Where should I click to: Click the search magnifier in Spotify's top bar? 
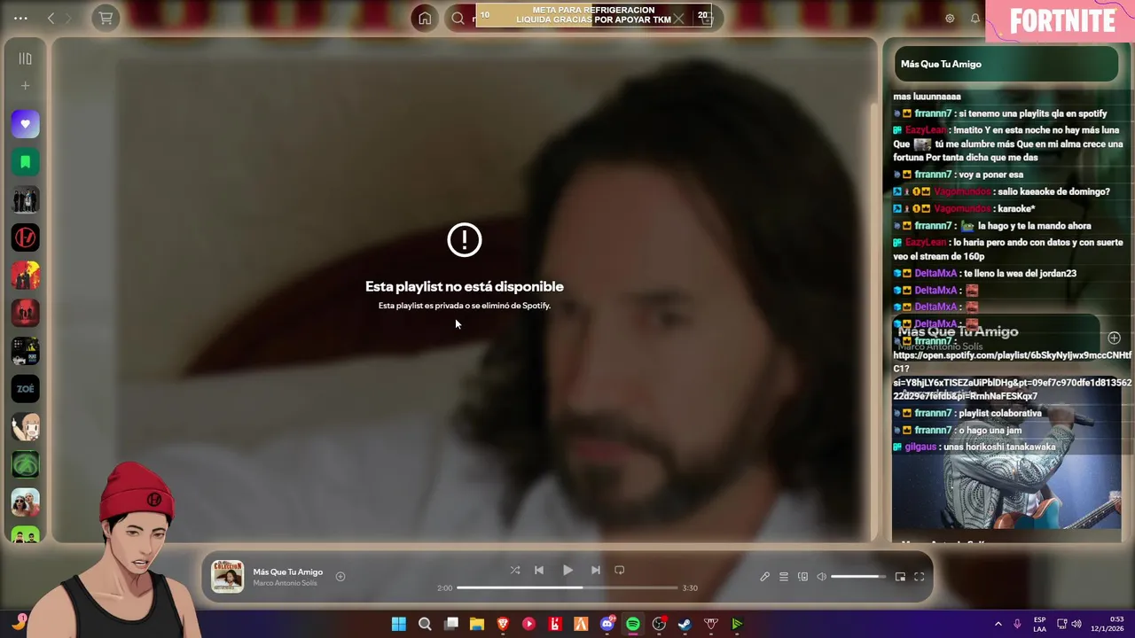click(x=458, y=18)
